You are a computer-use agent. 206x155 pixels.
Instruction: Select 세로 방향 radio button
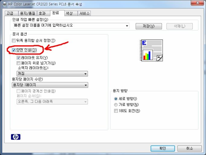(x=116, y=99)
